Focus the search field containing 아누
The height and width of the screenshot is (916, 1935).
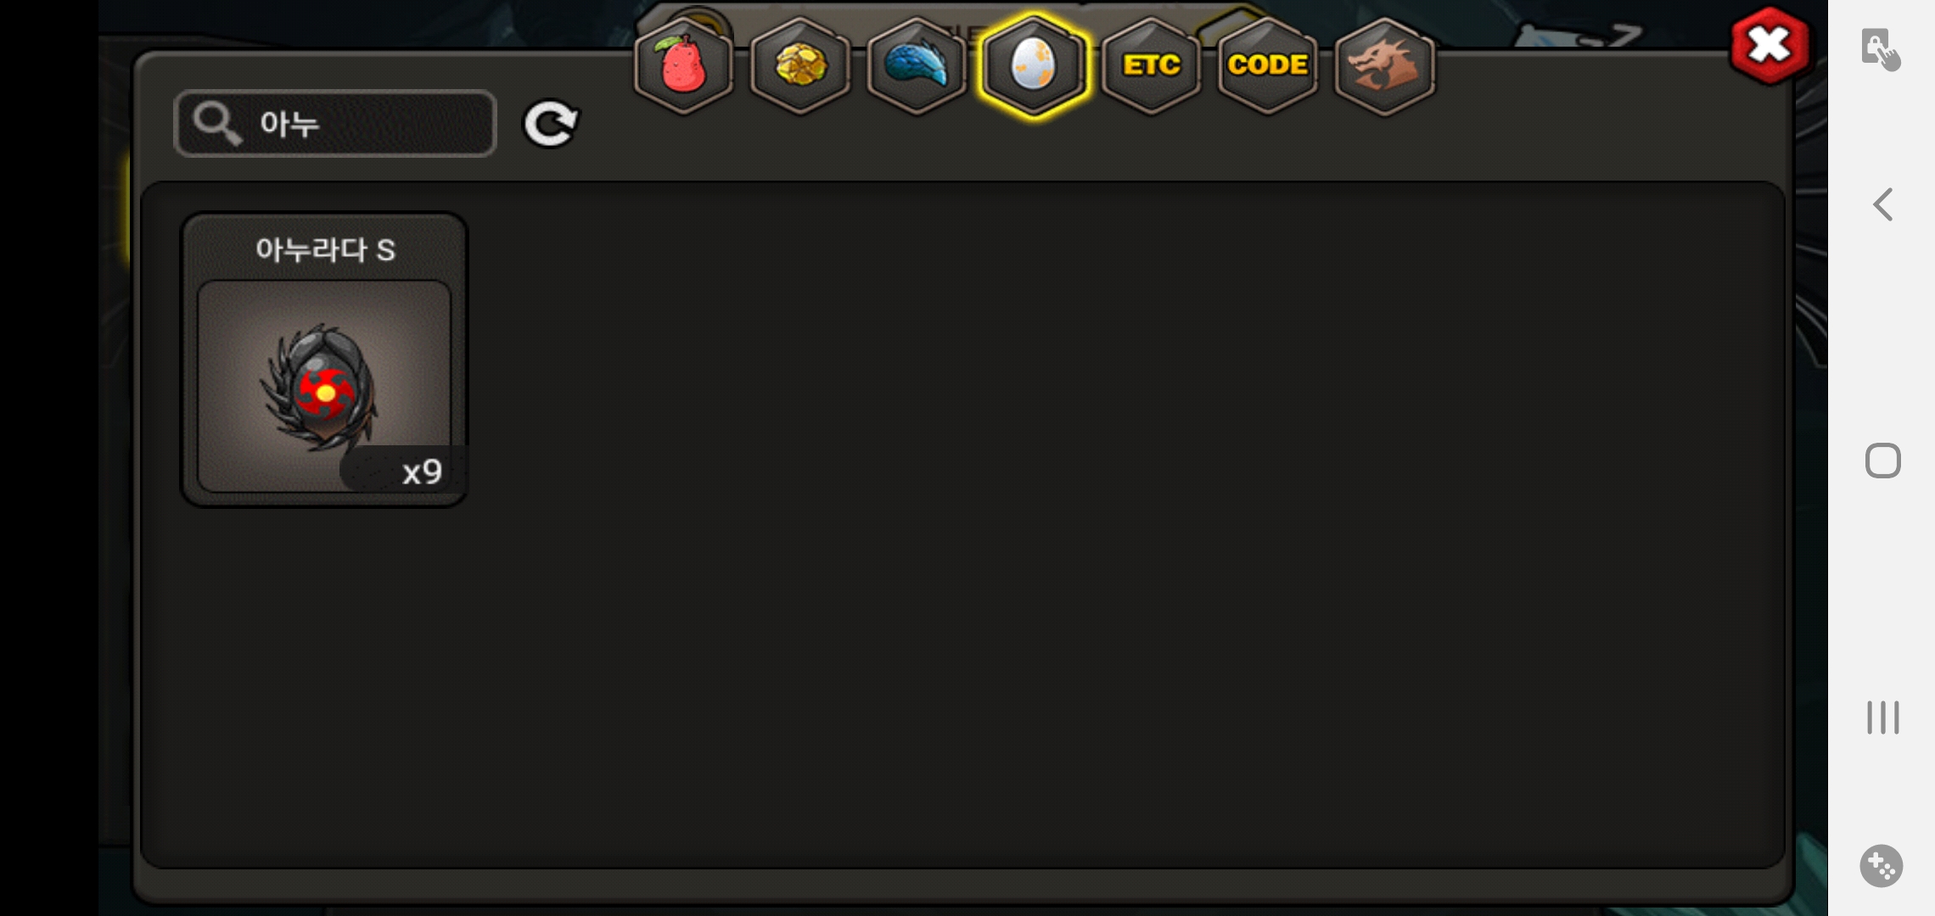335,124
